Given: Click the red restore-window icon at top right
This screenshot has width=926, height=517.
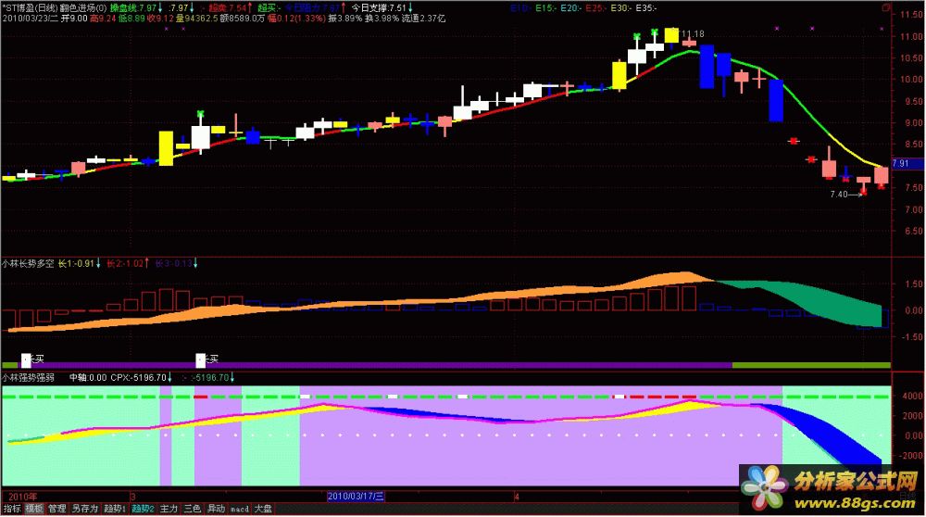Looking at the screenshot, I should pyautogui.click(x=886, y=7).
